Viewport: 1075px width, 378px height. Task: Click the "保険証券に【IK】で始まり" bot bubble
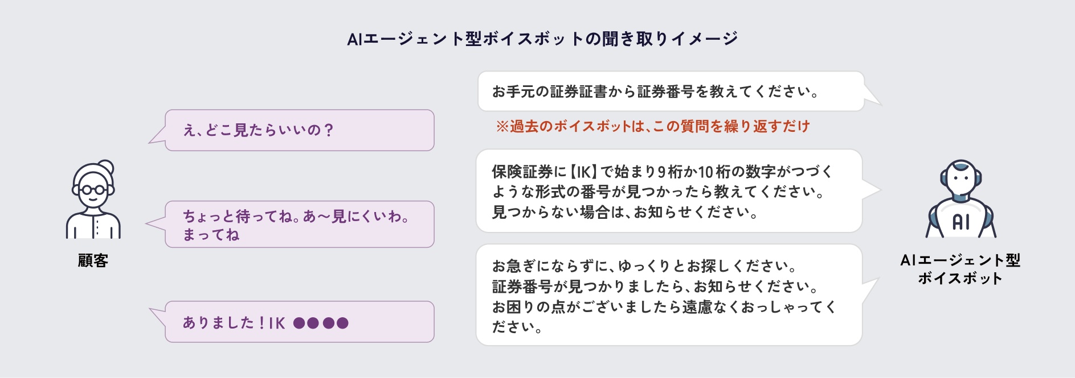click(x=669, y=191)
